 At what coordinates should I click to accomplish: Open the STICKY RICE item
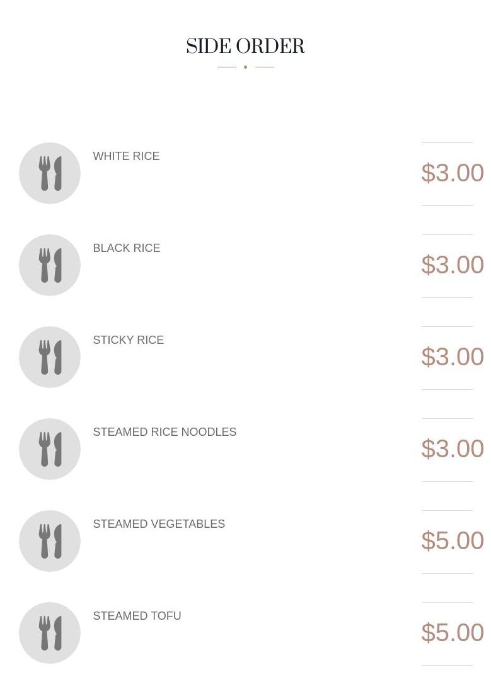tap(129, 340)
